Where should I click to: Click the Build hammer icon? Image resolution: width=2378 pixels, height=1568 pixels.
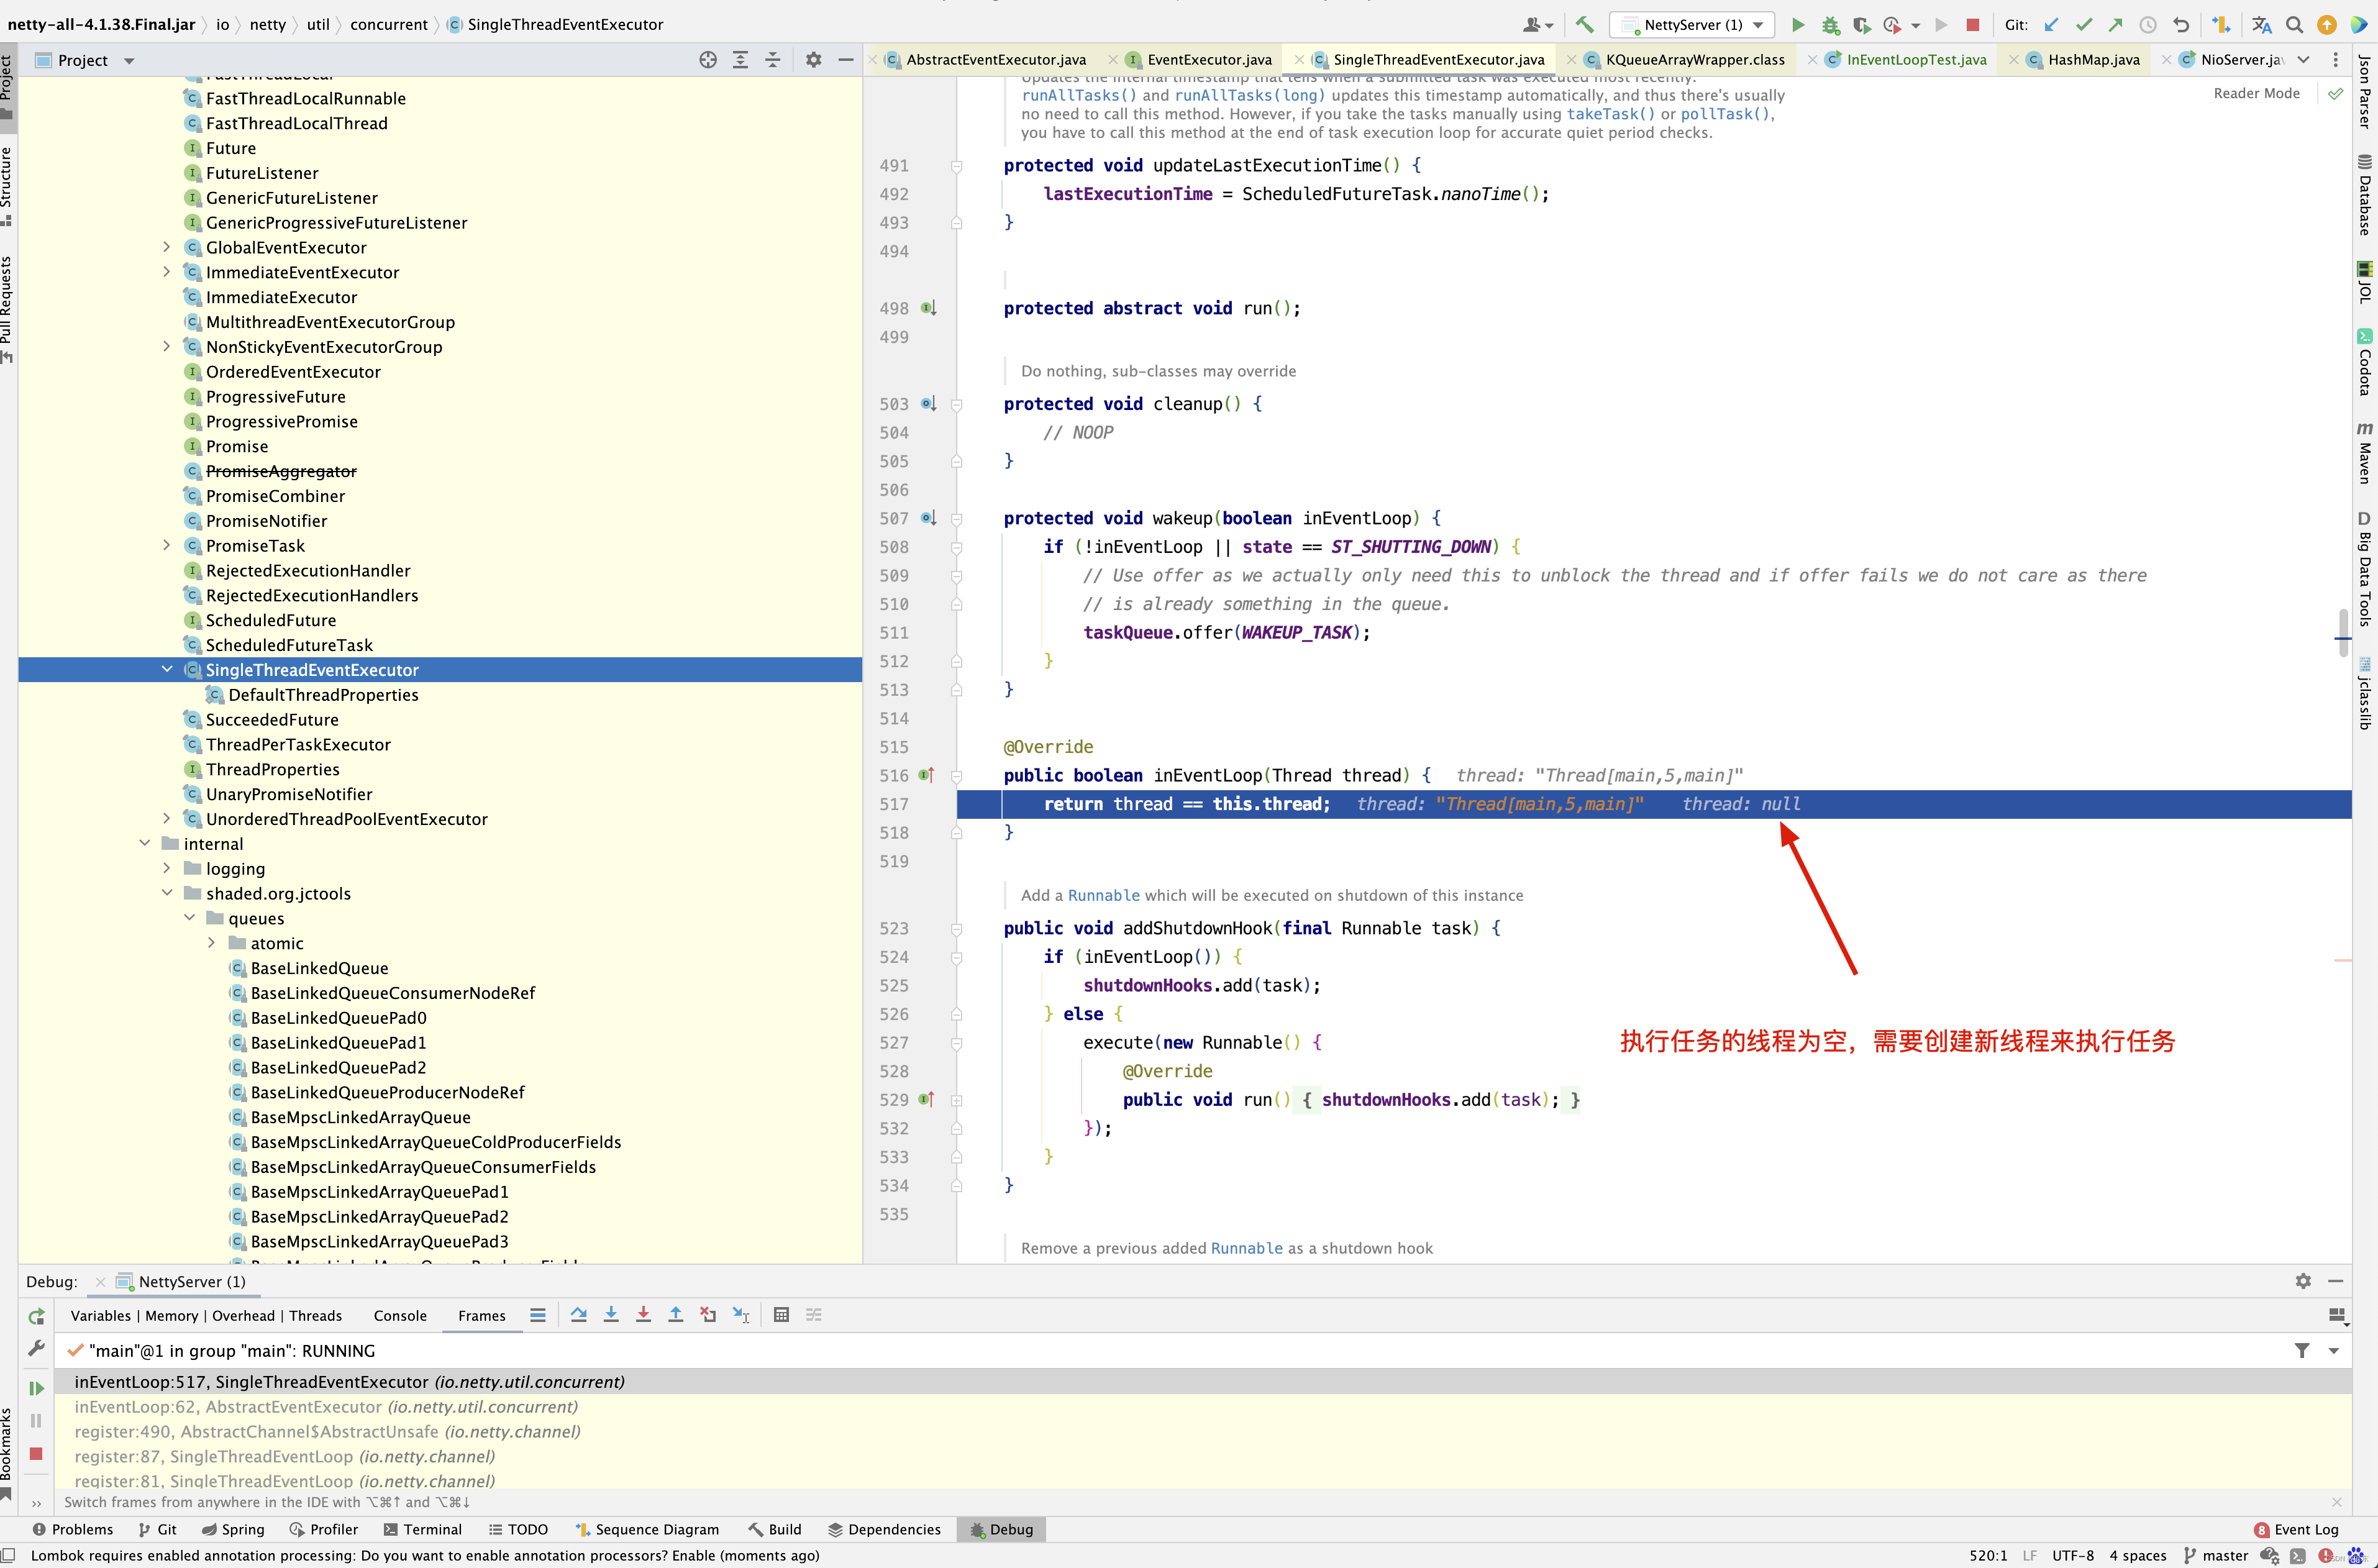(1584, 25)
